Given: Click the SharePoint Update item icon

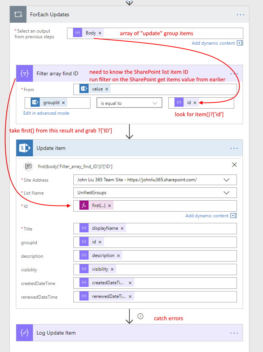Looking at the screenshot, I should tap(24, 148).
